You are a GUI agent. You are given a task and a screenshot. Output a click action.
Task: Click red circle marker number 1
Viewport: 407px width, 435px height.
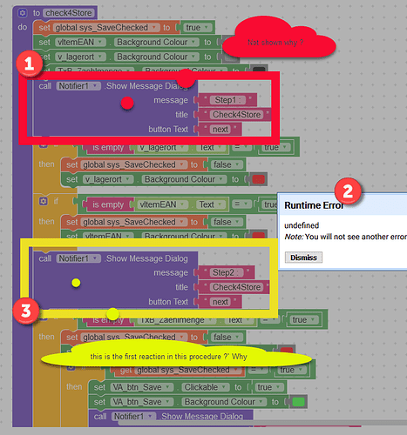(30, 64)
